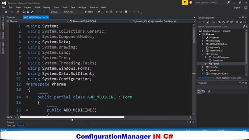
Task: Open the Toolbox side tab
Action: [x=3, y=35]
